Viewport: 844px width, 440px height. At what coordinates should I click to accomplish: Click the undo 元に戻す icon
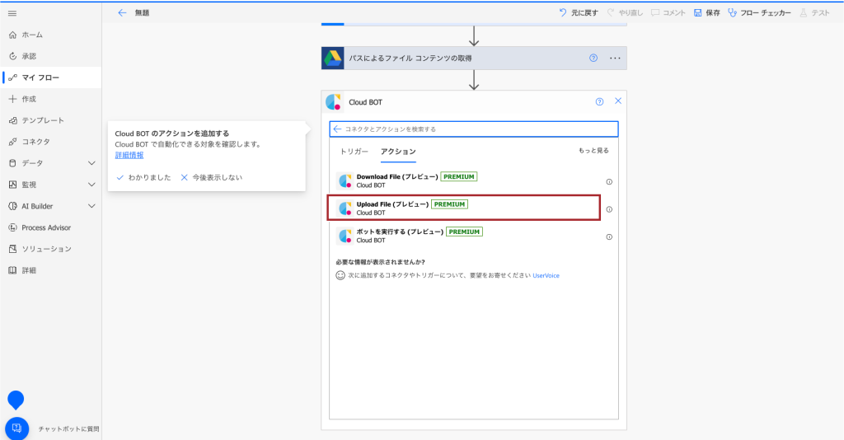coord(563,12)
